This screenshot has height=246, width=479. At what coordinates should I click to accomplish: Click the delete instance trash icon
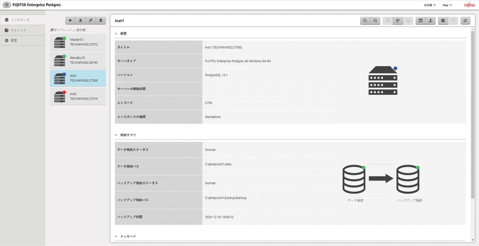pos(101,20)
